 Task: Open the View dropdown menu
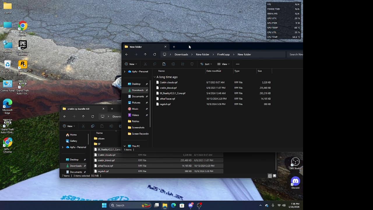click(223, 64)
